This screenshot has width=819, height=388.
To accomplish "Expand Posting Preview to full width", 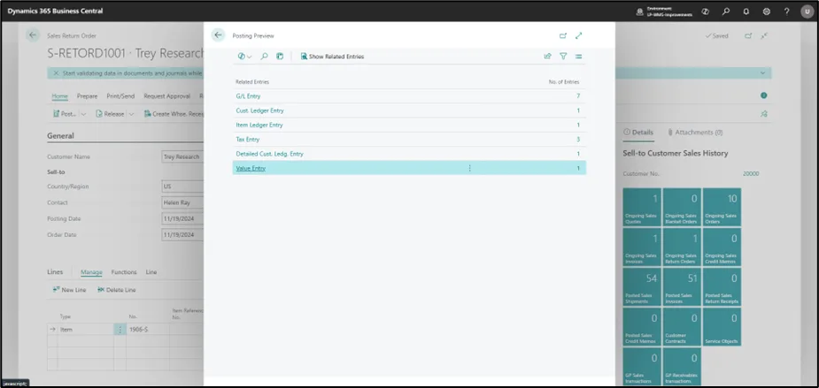I will coord(579,36).
